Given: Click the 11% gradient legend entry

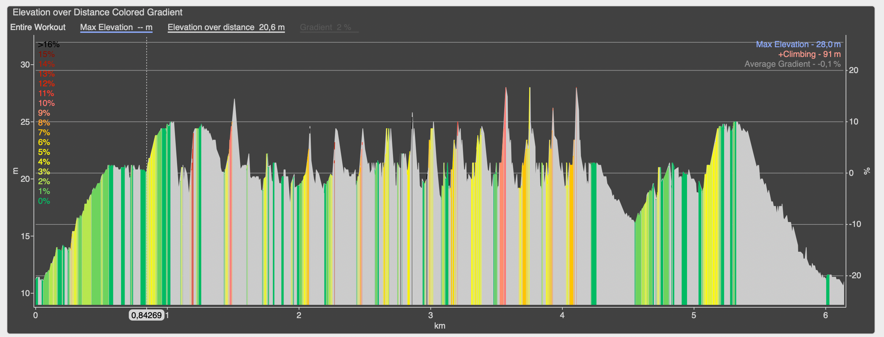Looking at the screenshot, I should click(46, 93).
